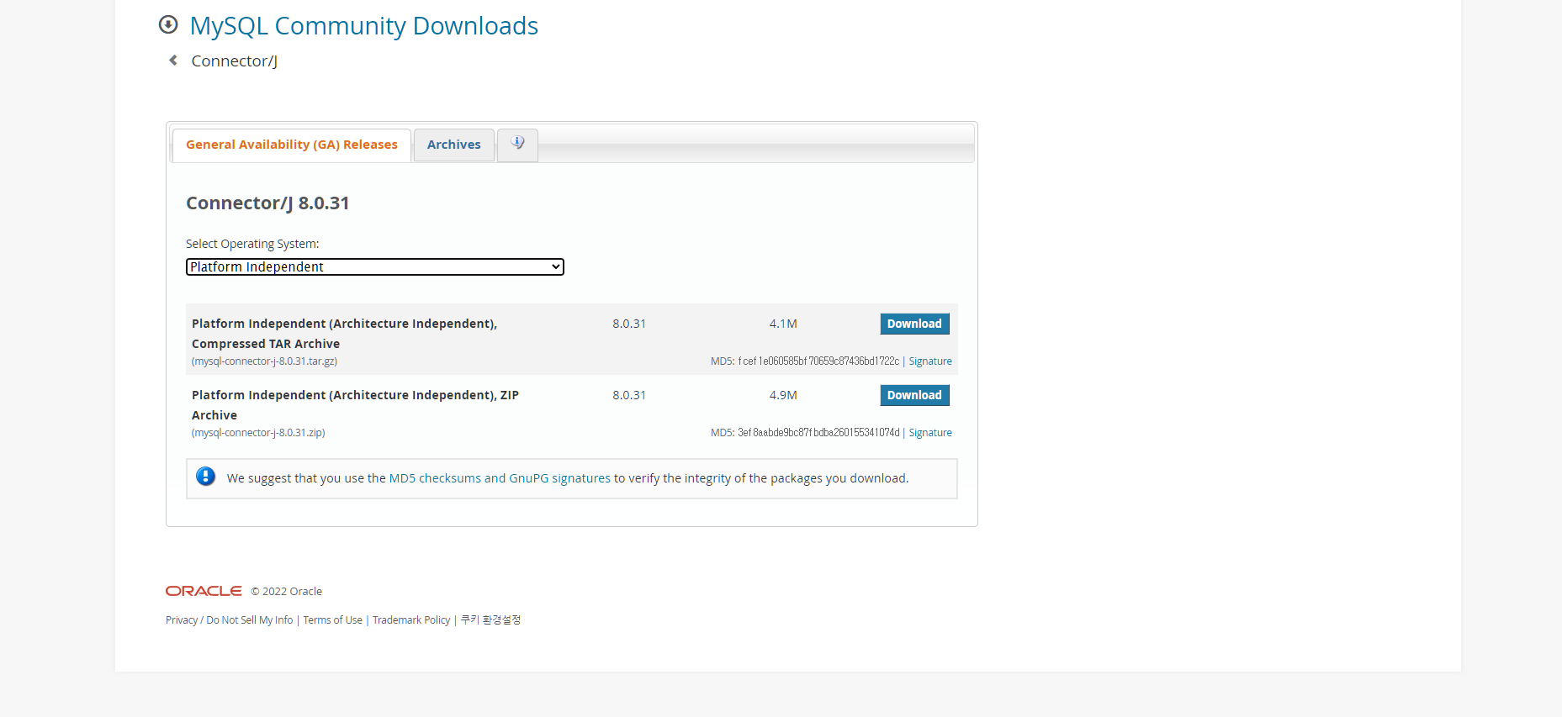1562x717 pixels.
Task: Open MD5 checksums and GnuPG signatures link
Action: click(x=500, y=478)
